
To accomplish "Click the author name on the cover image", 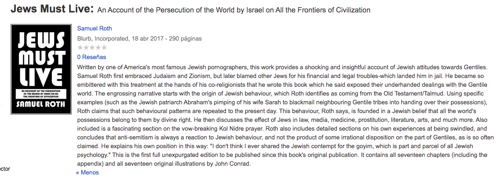I will coord(41,104).
